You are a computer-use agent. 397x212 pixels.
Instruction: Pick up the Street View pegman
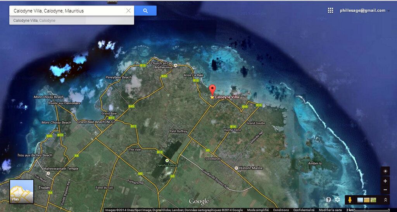coord(350,200)
